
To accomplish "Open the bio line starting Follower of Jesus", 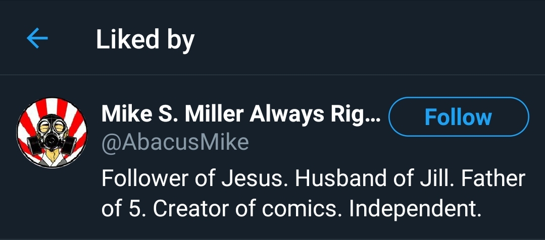I will point(313,178).
